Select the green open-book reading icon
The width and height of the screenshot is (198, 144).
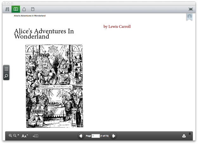pyautogui.click(x=16, y=9)
